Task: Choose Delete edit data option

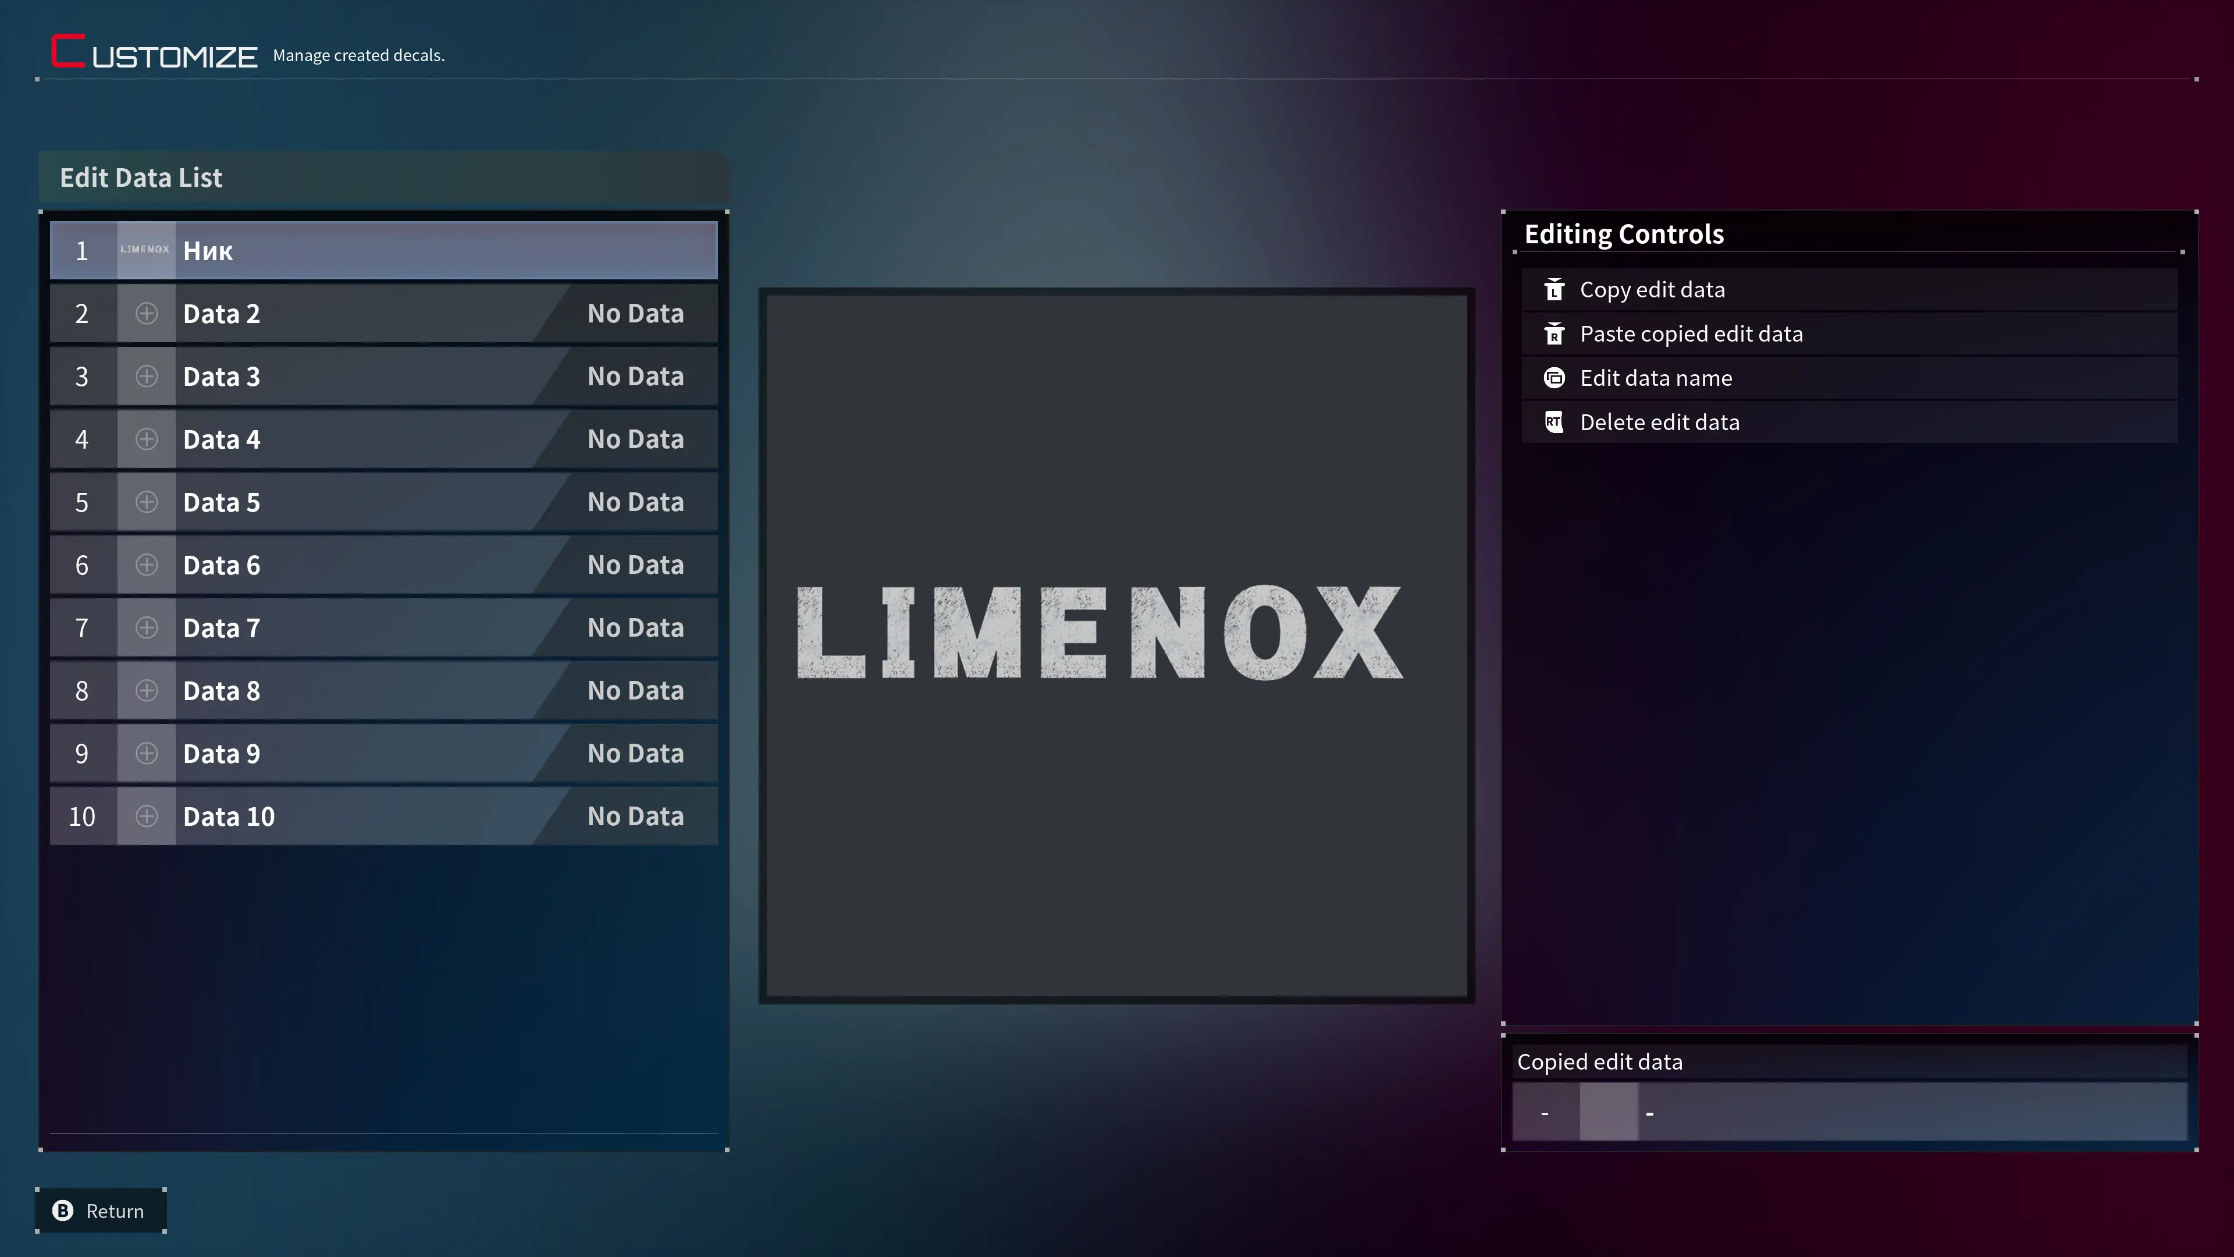Action: (x=1659, y=422)
